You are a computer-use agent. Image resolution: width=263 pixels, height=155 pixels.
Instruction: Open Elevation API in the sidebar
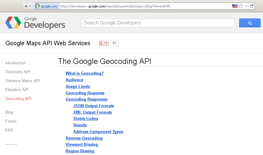tap(17, 90)
